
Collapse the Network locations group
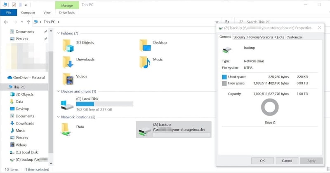[x=58, y=117]
